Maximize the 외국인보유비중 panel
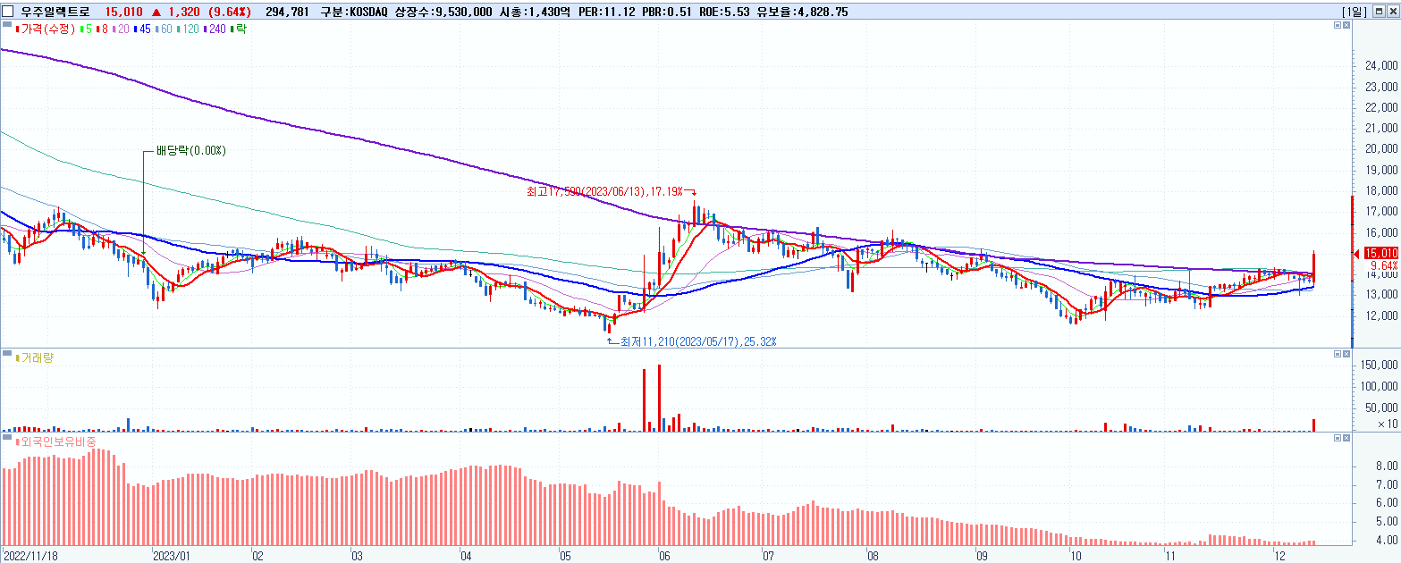 [1338, 438]
